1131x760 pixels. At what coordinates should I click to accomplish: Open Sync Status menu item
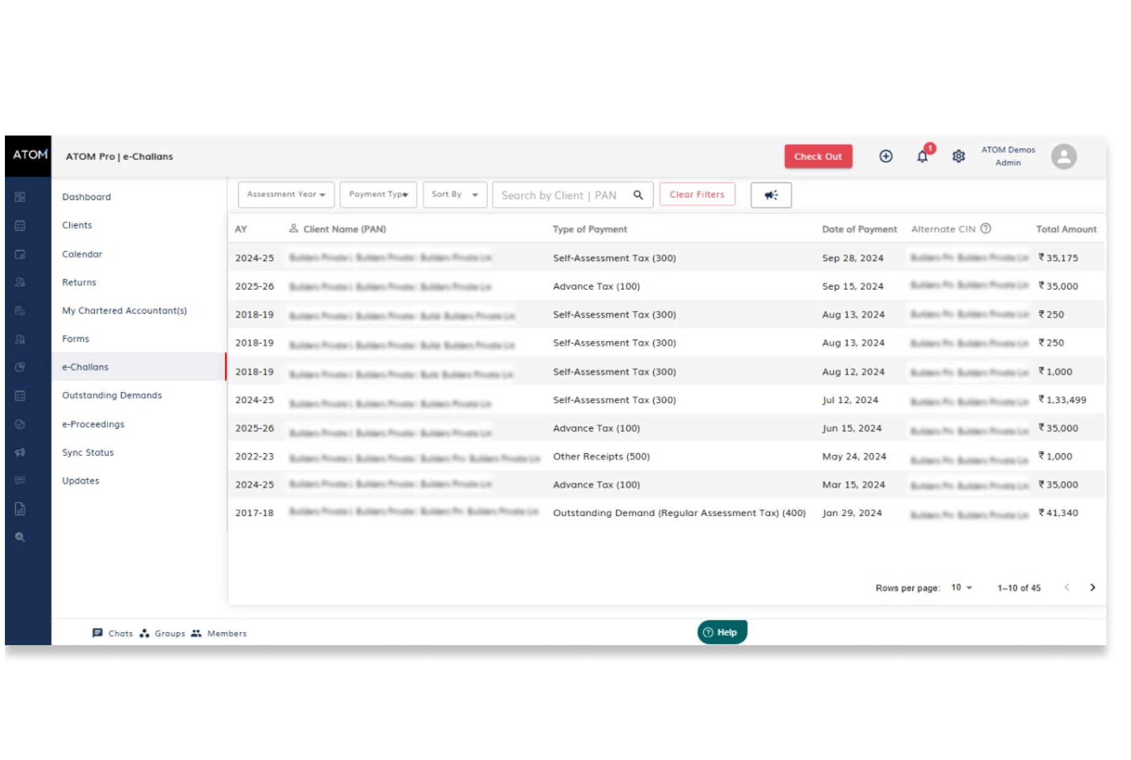point(88,453)
